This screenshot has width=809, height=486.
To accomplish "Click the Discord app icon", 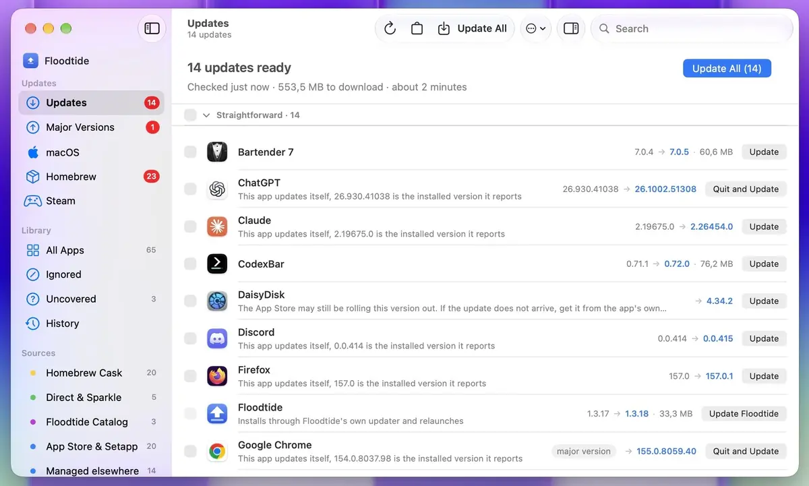I will 217,338.
